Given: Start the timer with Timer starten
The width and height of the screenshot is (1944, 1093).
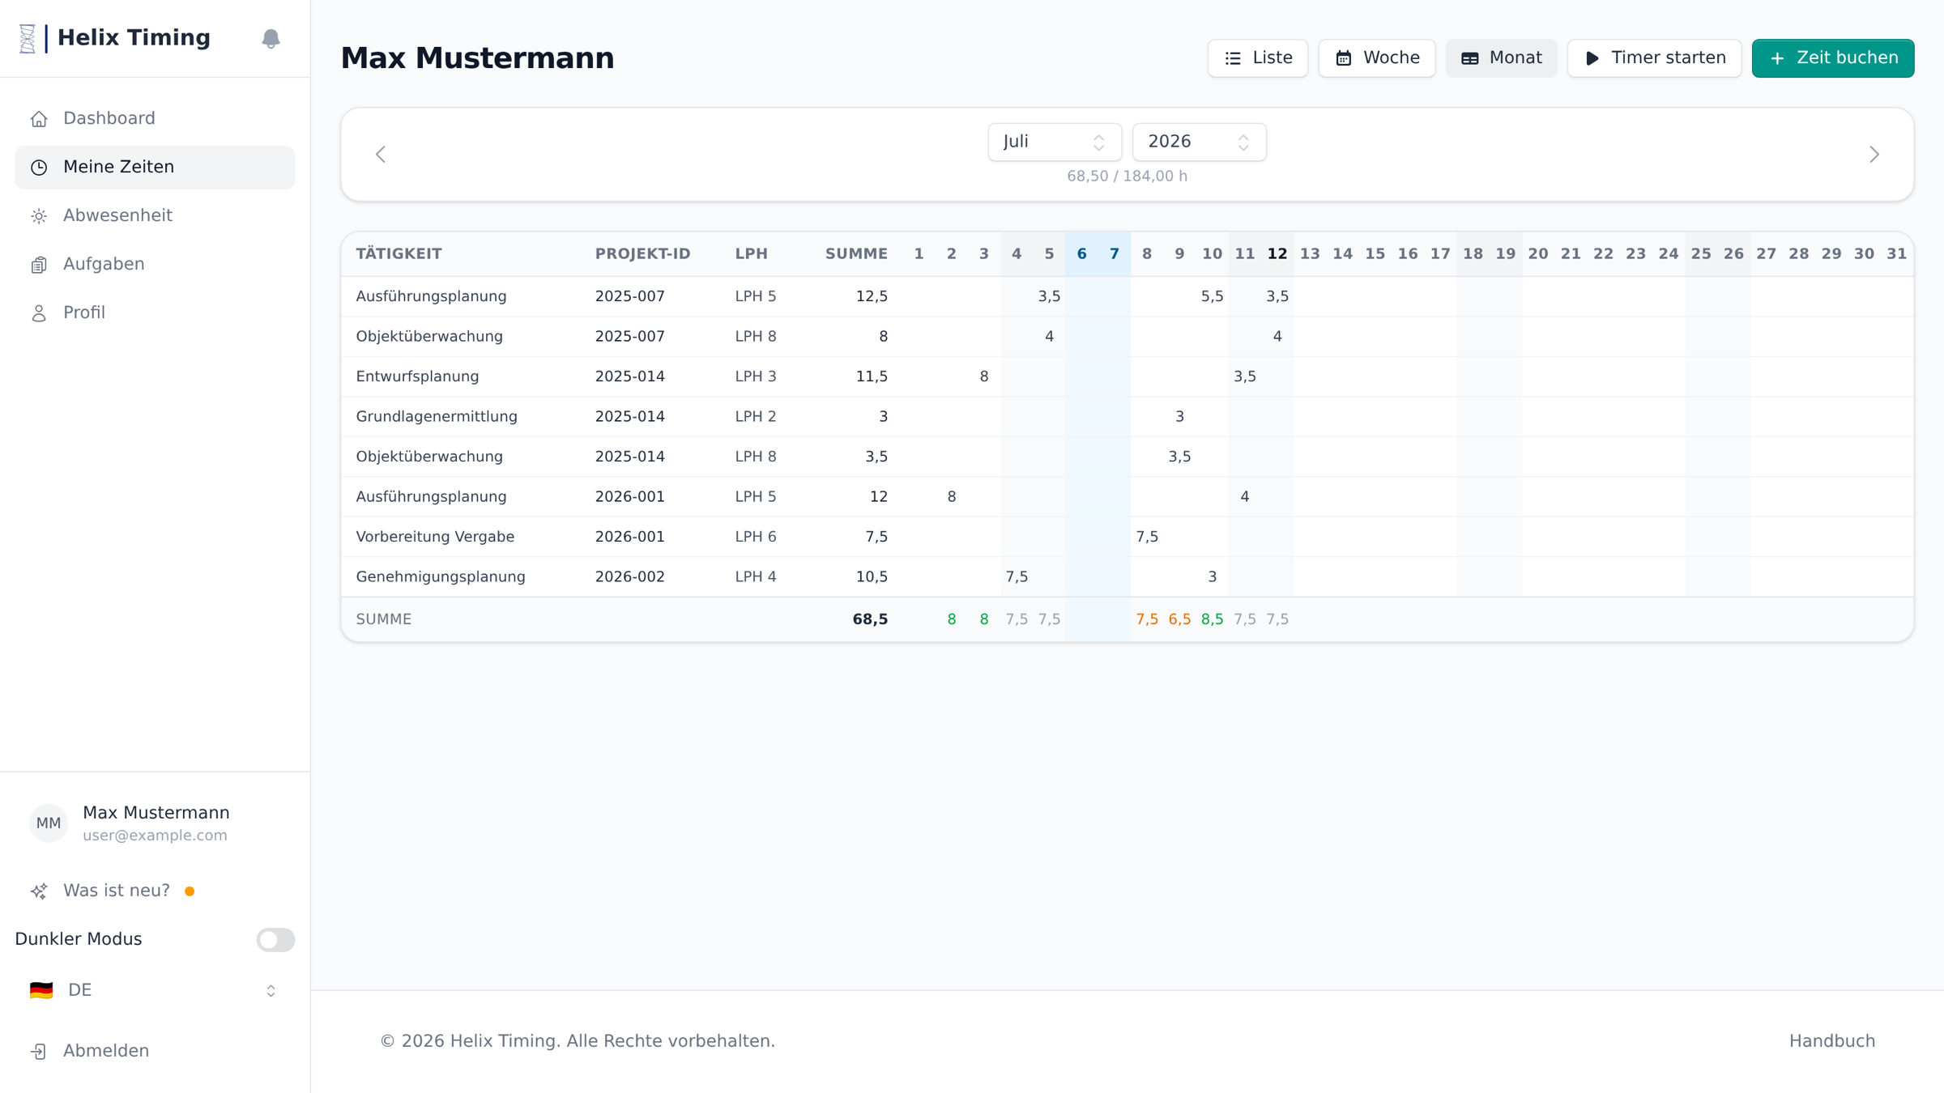Looking at the screenshot, I should tap(1654, 58).
